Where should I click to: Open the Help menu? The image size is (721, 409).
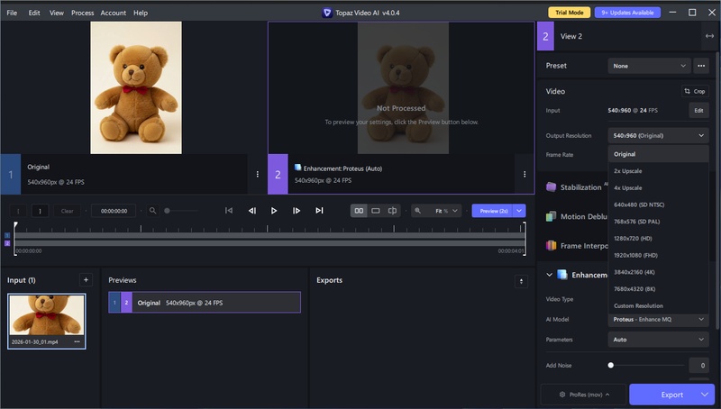[141, 13]
